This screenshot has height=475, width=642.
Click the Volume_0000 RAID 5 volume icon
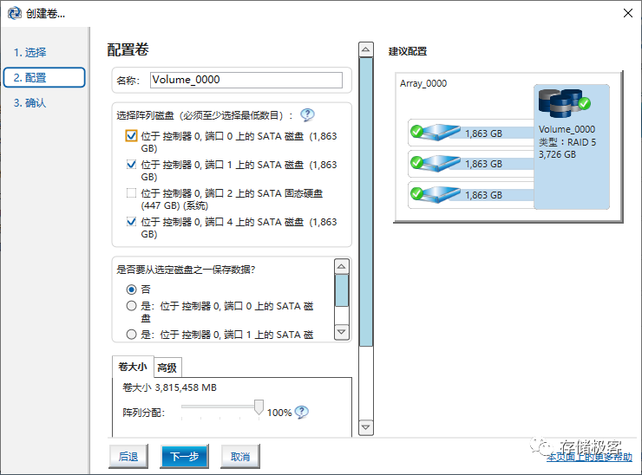point(564,103)
